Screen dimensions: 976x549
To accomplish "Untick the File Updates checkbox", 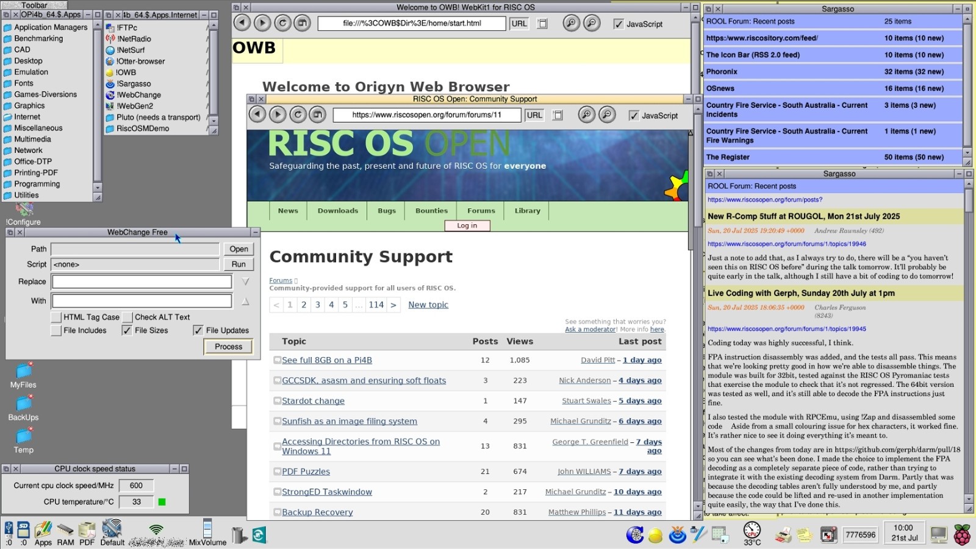I will pyautogui.click(x=198, y=330).
